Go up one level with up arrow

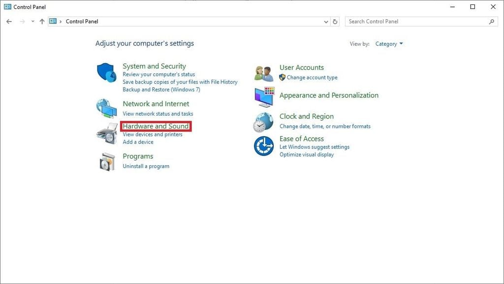pyautogui.click(x=42, y=22)
